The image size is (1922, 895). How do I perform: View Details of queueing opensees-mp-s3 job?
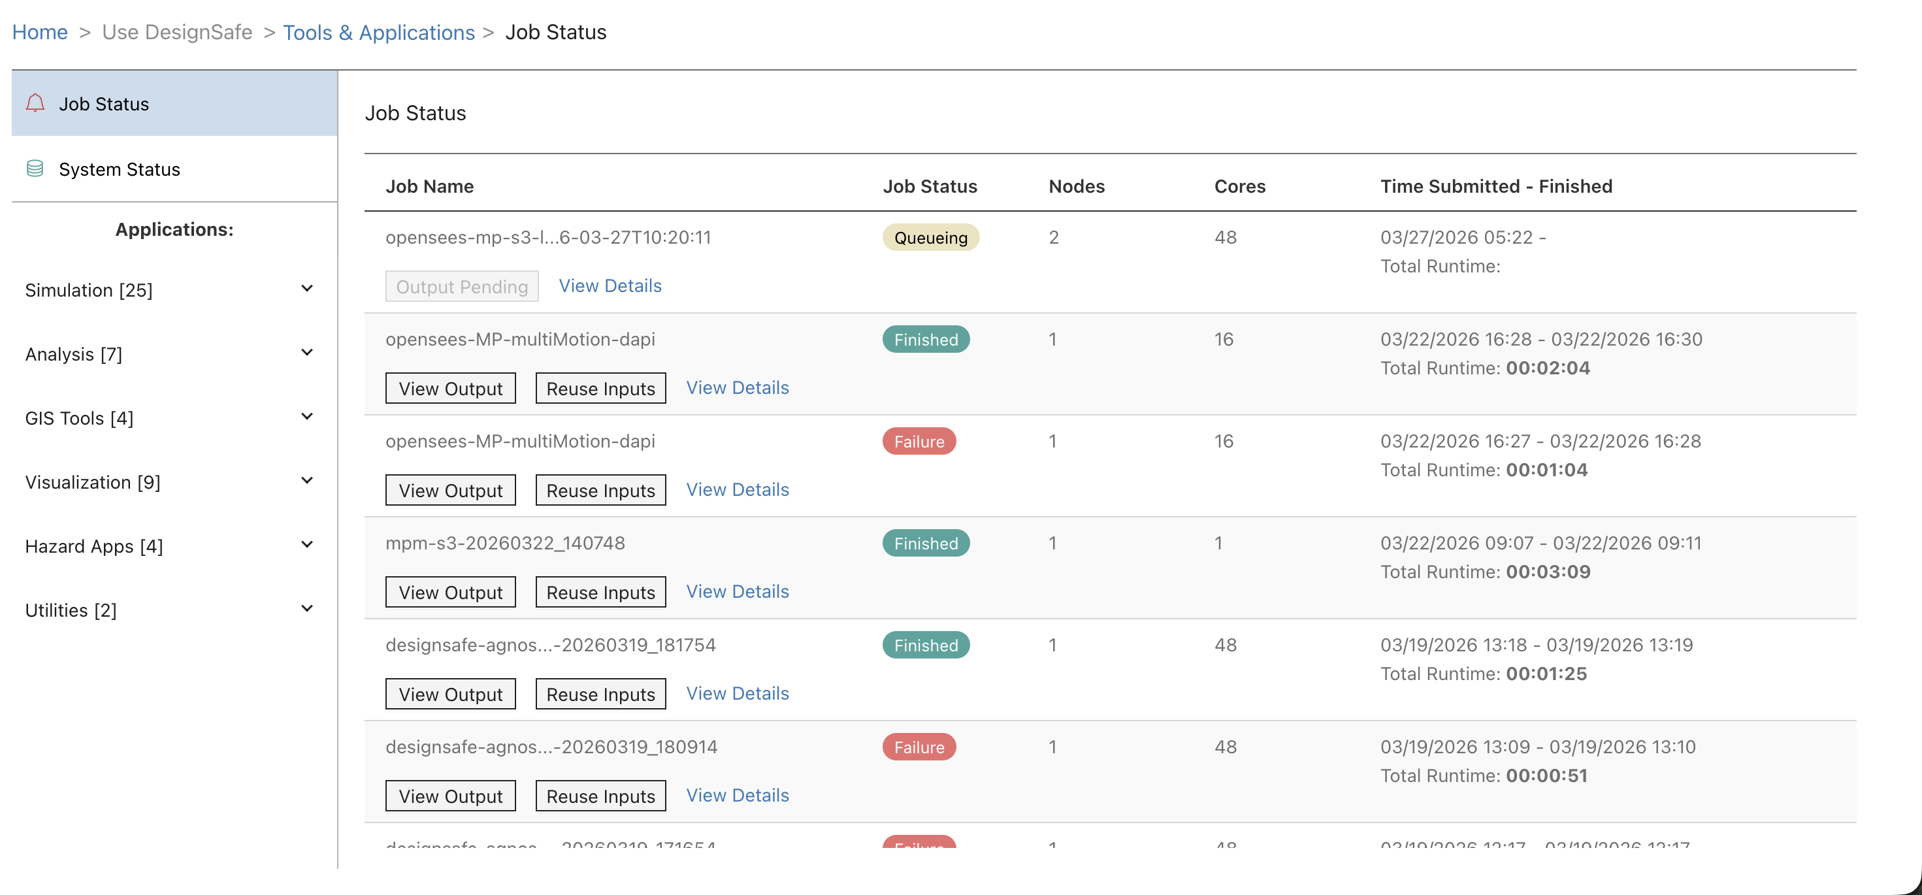tap(610, 285)
